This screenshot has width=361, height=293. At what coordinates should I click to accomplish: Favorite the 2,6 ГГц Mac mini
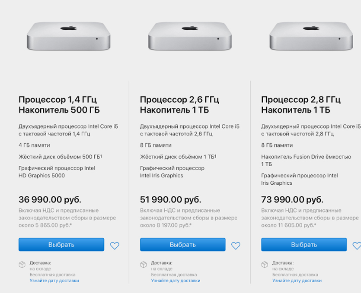coord(236,246)
